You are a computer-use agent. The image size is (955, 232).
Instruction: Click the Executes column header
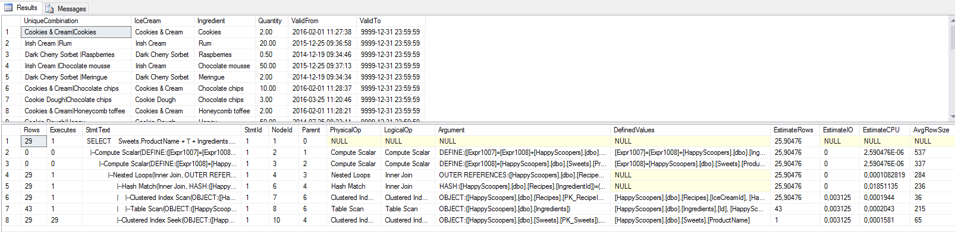click(x=64, y=130)
